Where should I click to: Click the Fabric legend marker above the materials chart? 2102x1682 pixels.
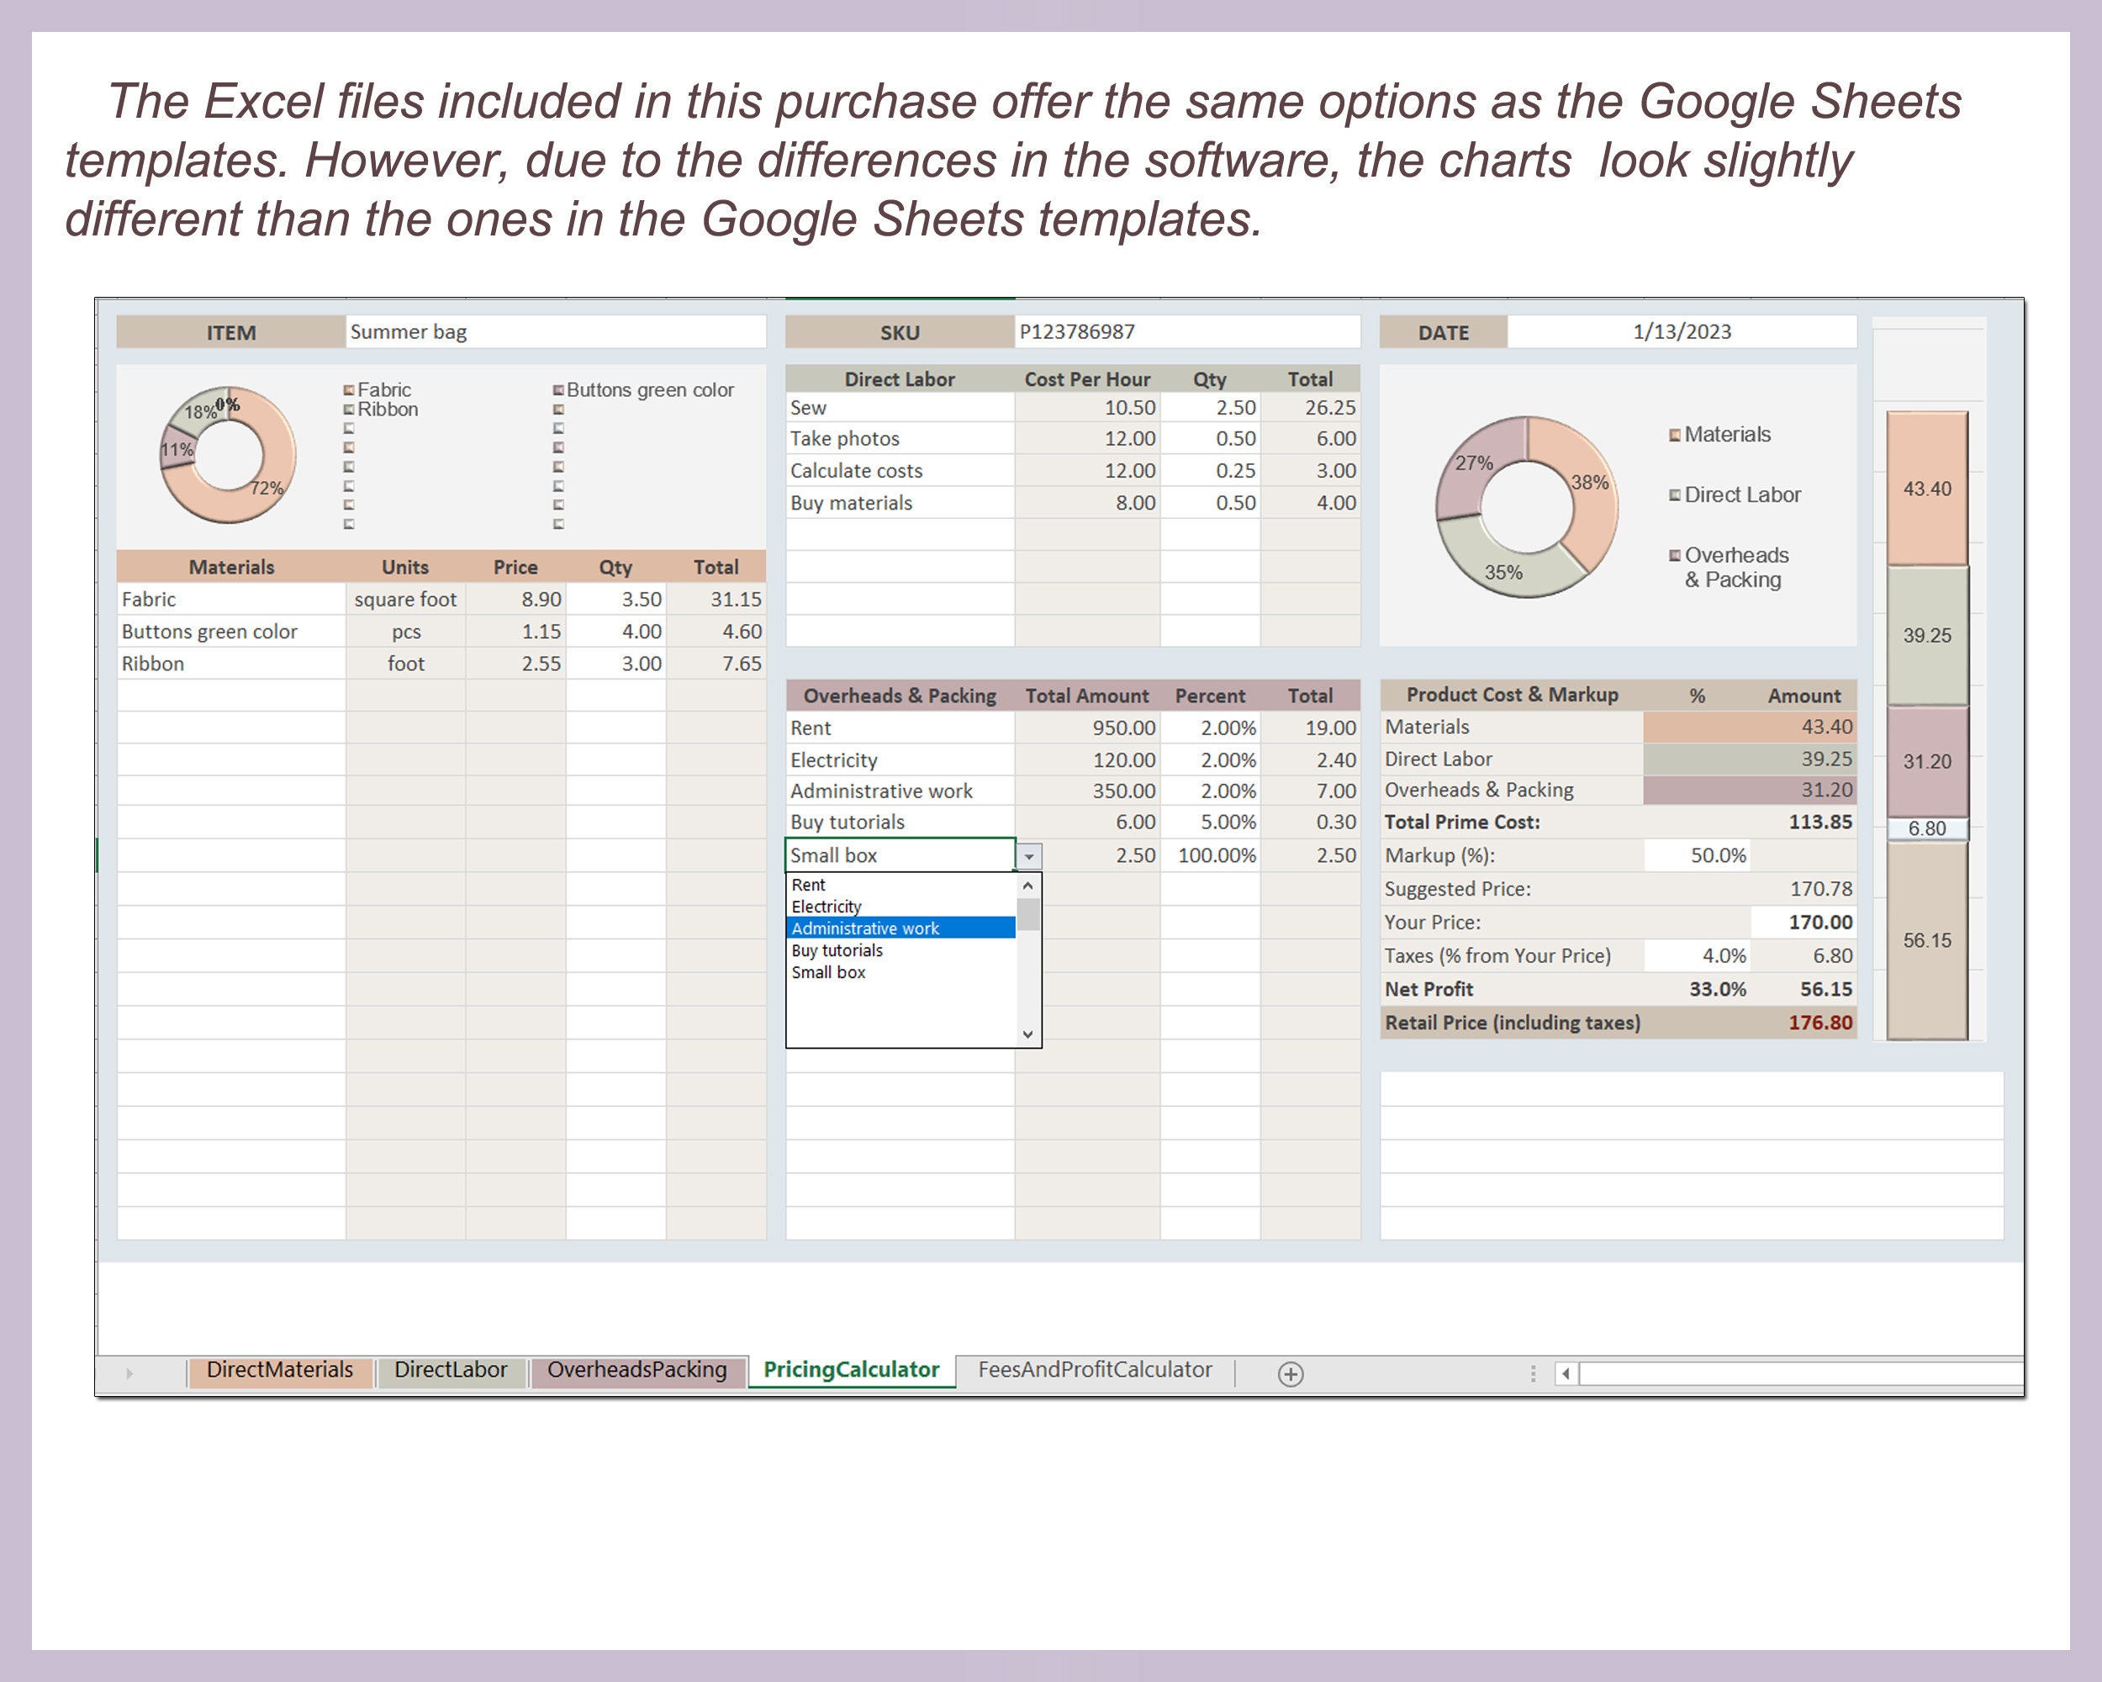coord(347,389)
